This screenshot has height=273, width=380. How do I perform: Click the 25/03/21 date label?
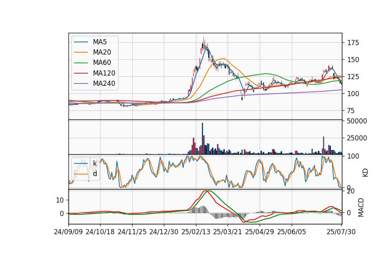228,232
